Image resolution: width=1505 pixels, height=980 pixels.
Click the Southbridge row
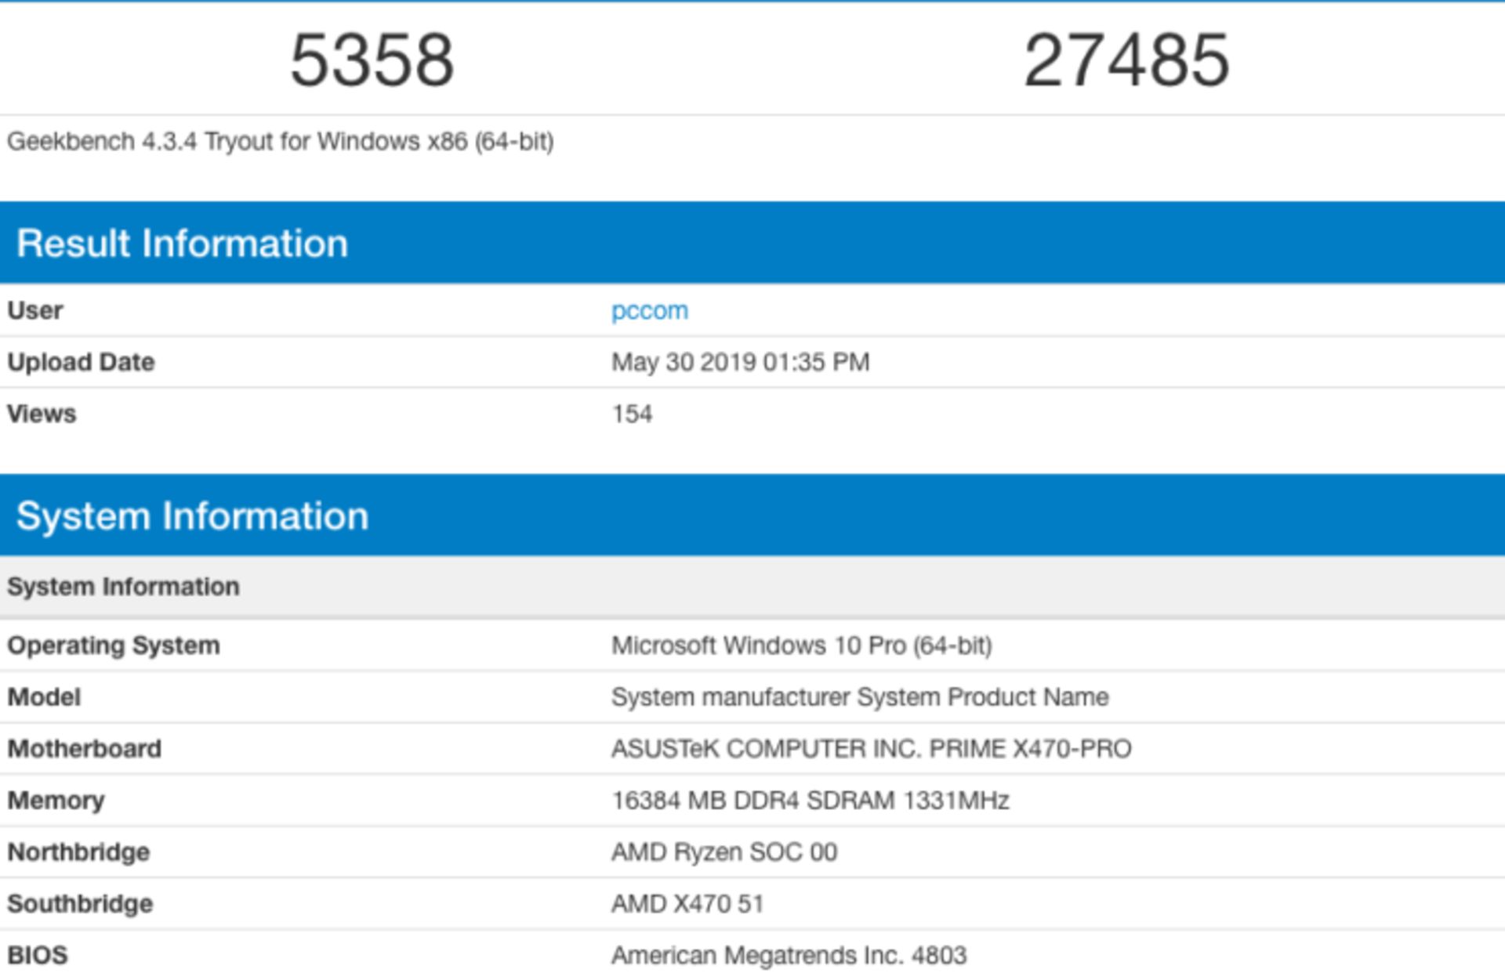click(x=79, y=902)
